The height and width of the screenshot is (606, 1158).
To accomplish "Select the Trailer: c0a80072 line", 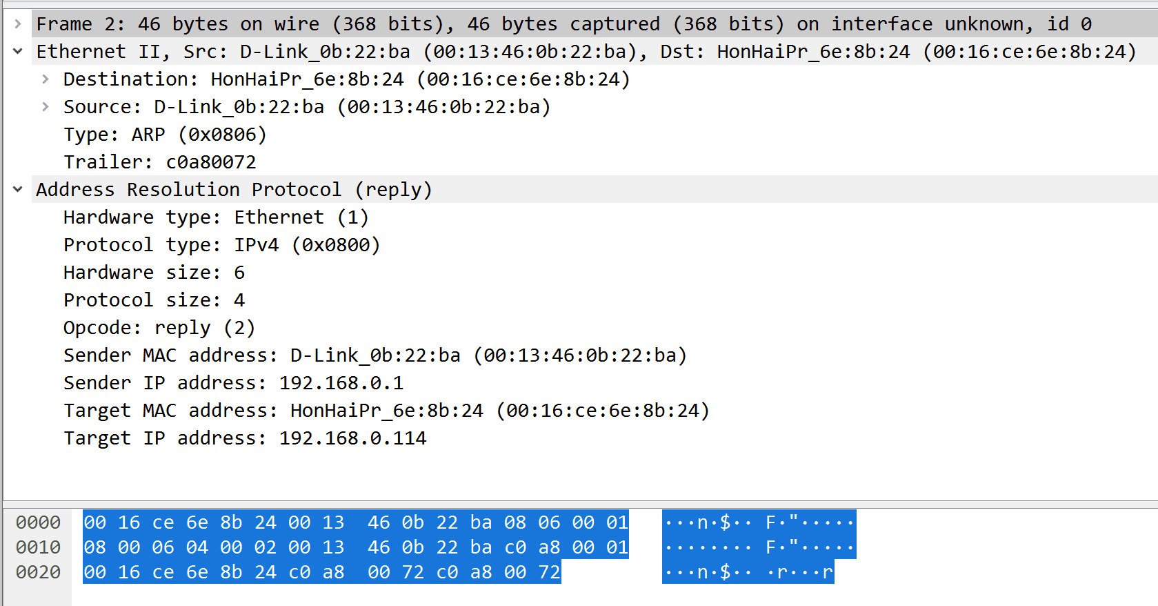I will (160, 162).
